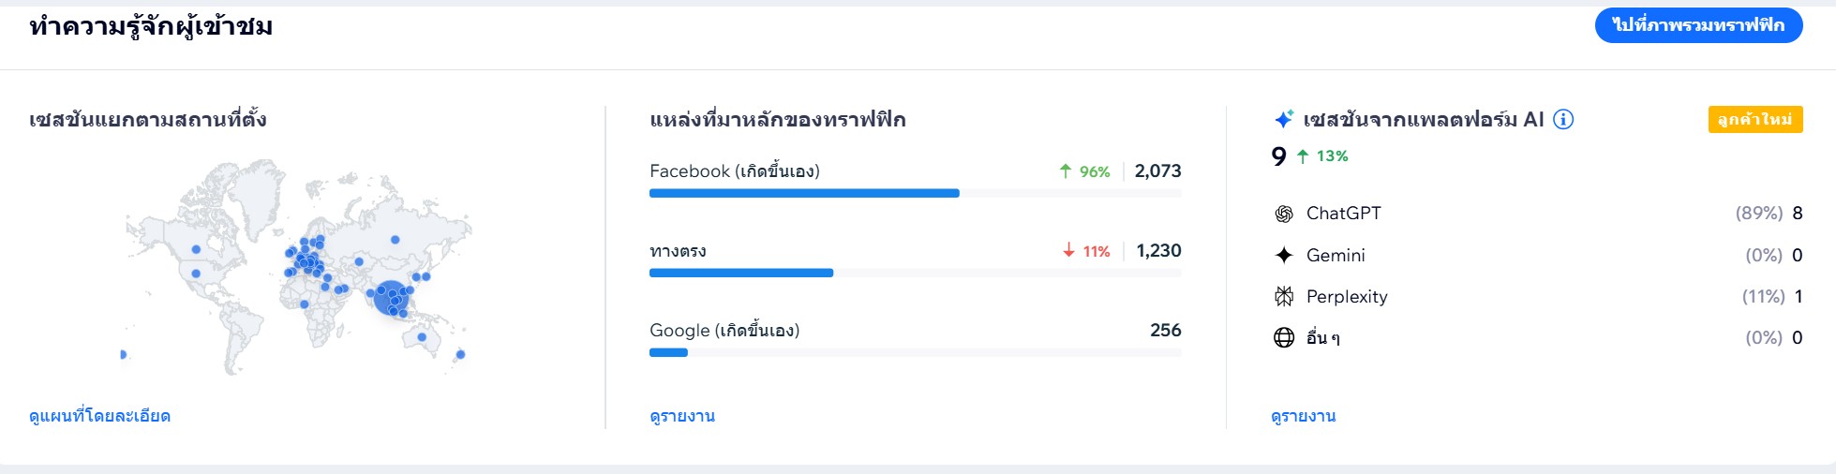
Task: Click the info icon next to AI sessions title
Action: pyautogui.click(x=1563, y=119)
